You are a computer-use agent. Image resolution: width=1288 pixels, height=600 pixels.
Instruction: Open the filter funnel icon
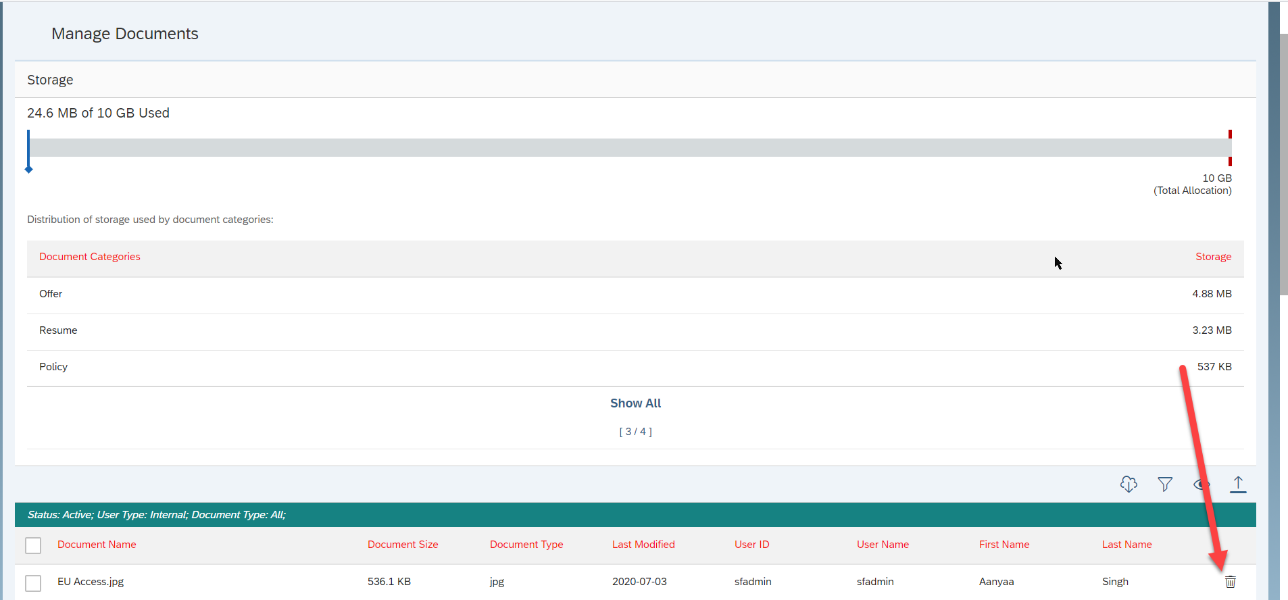pyautogui.click(x=1165, y=484)
